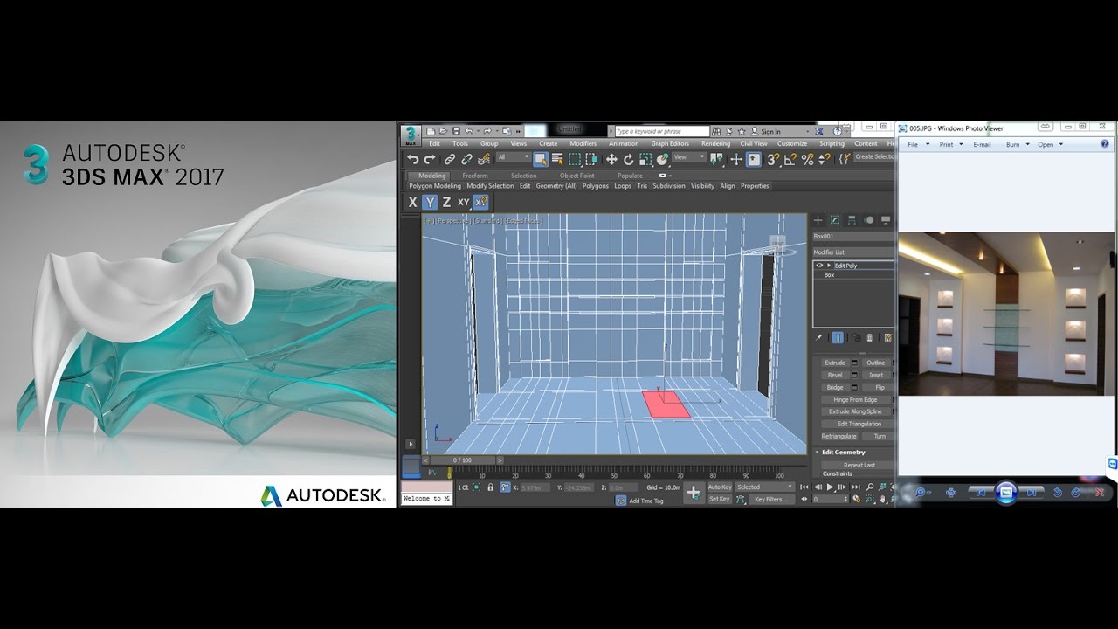This screenshot has width=1118, height=629.
Task: Open the Modify command panel tab
Action: [835, 220]
